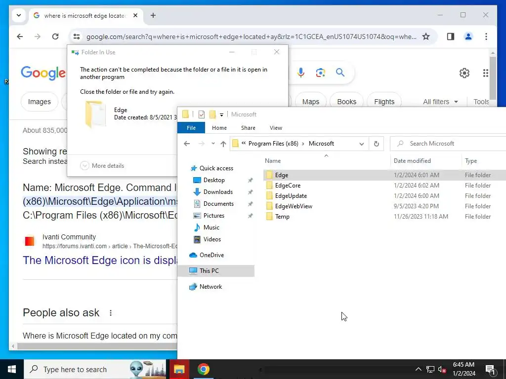Open Home tab in Explorer ribbon
The width and height of the screenshot is (506, 379).
pos(219,128)
